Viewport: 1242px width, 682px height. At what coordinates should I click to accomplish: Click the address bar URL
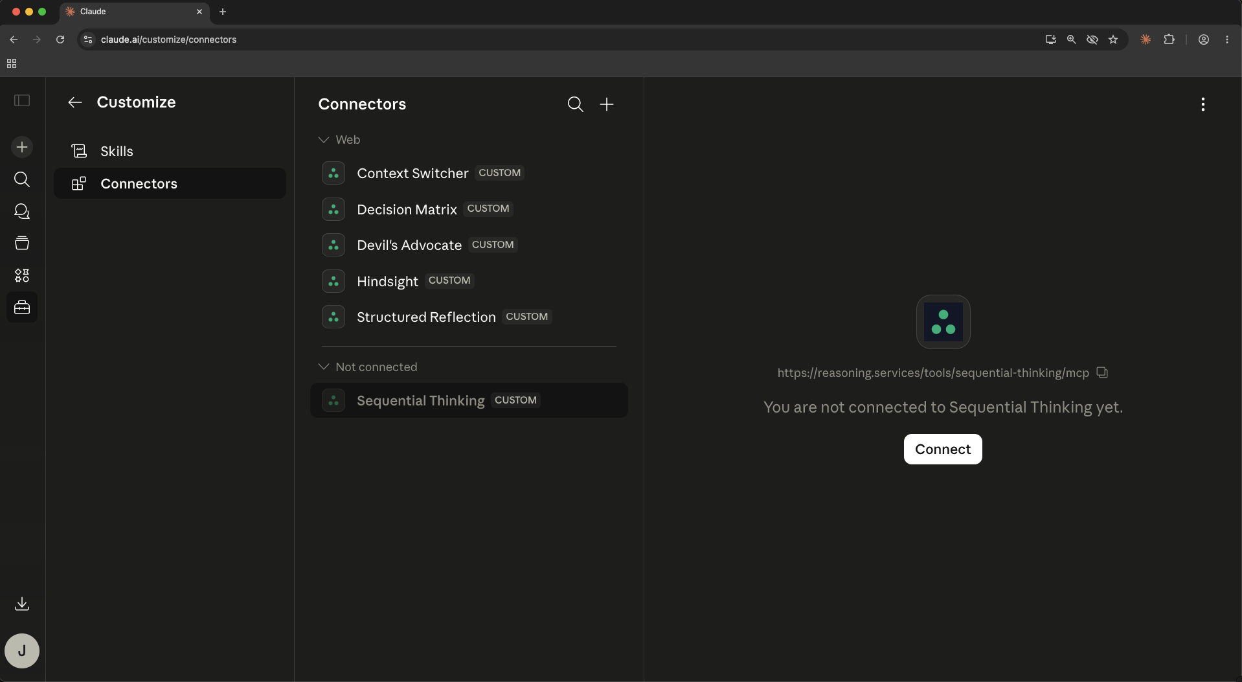click(x=168, y=40)
